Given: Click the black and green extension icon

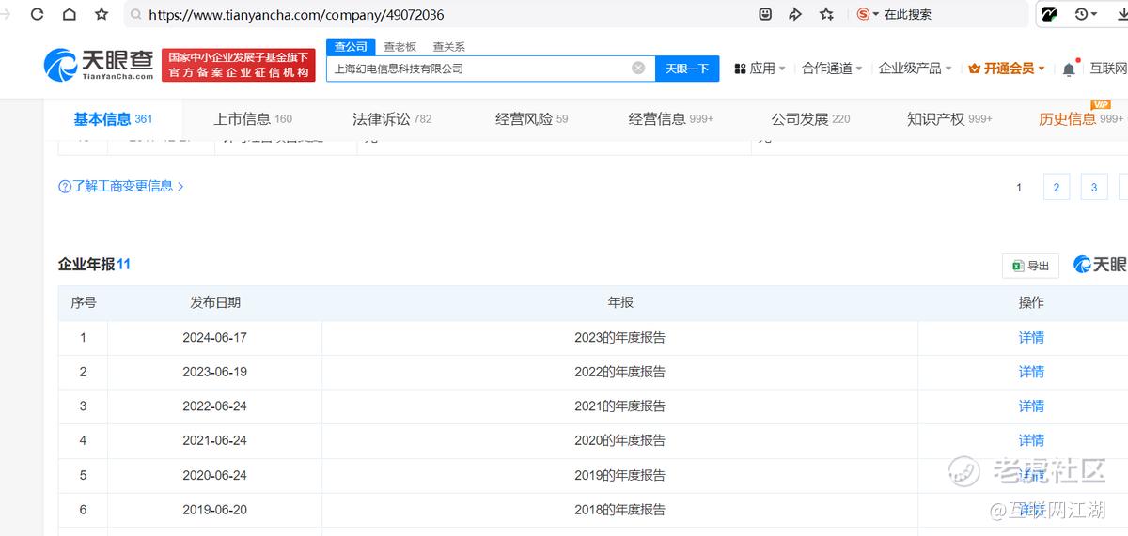Looking at the screenshot, I should point(1048,14).
